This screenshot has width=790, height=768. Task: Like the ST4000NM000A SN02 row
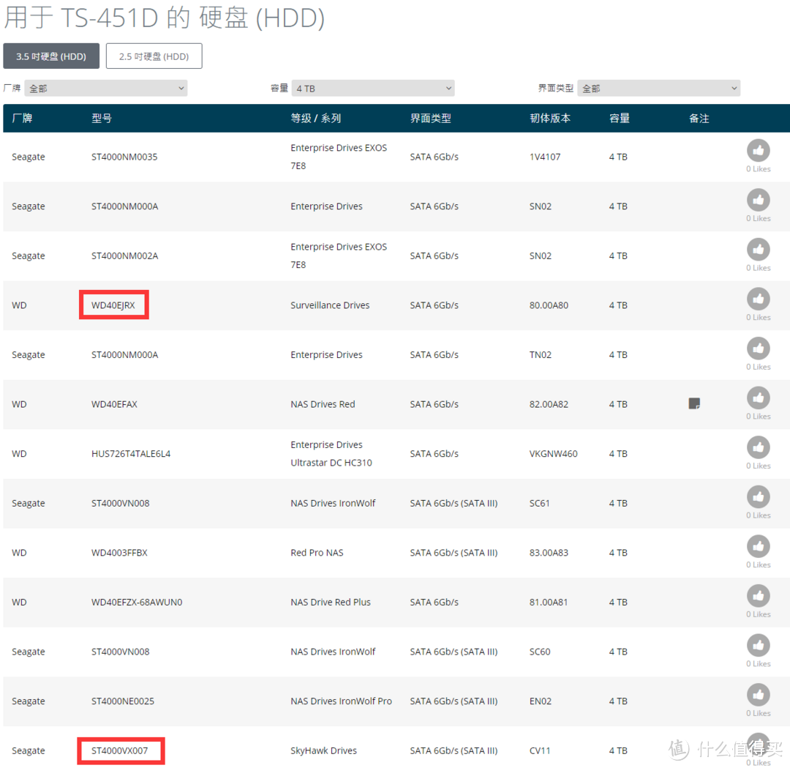click(759, 200)
